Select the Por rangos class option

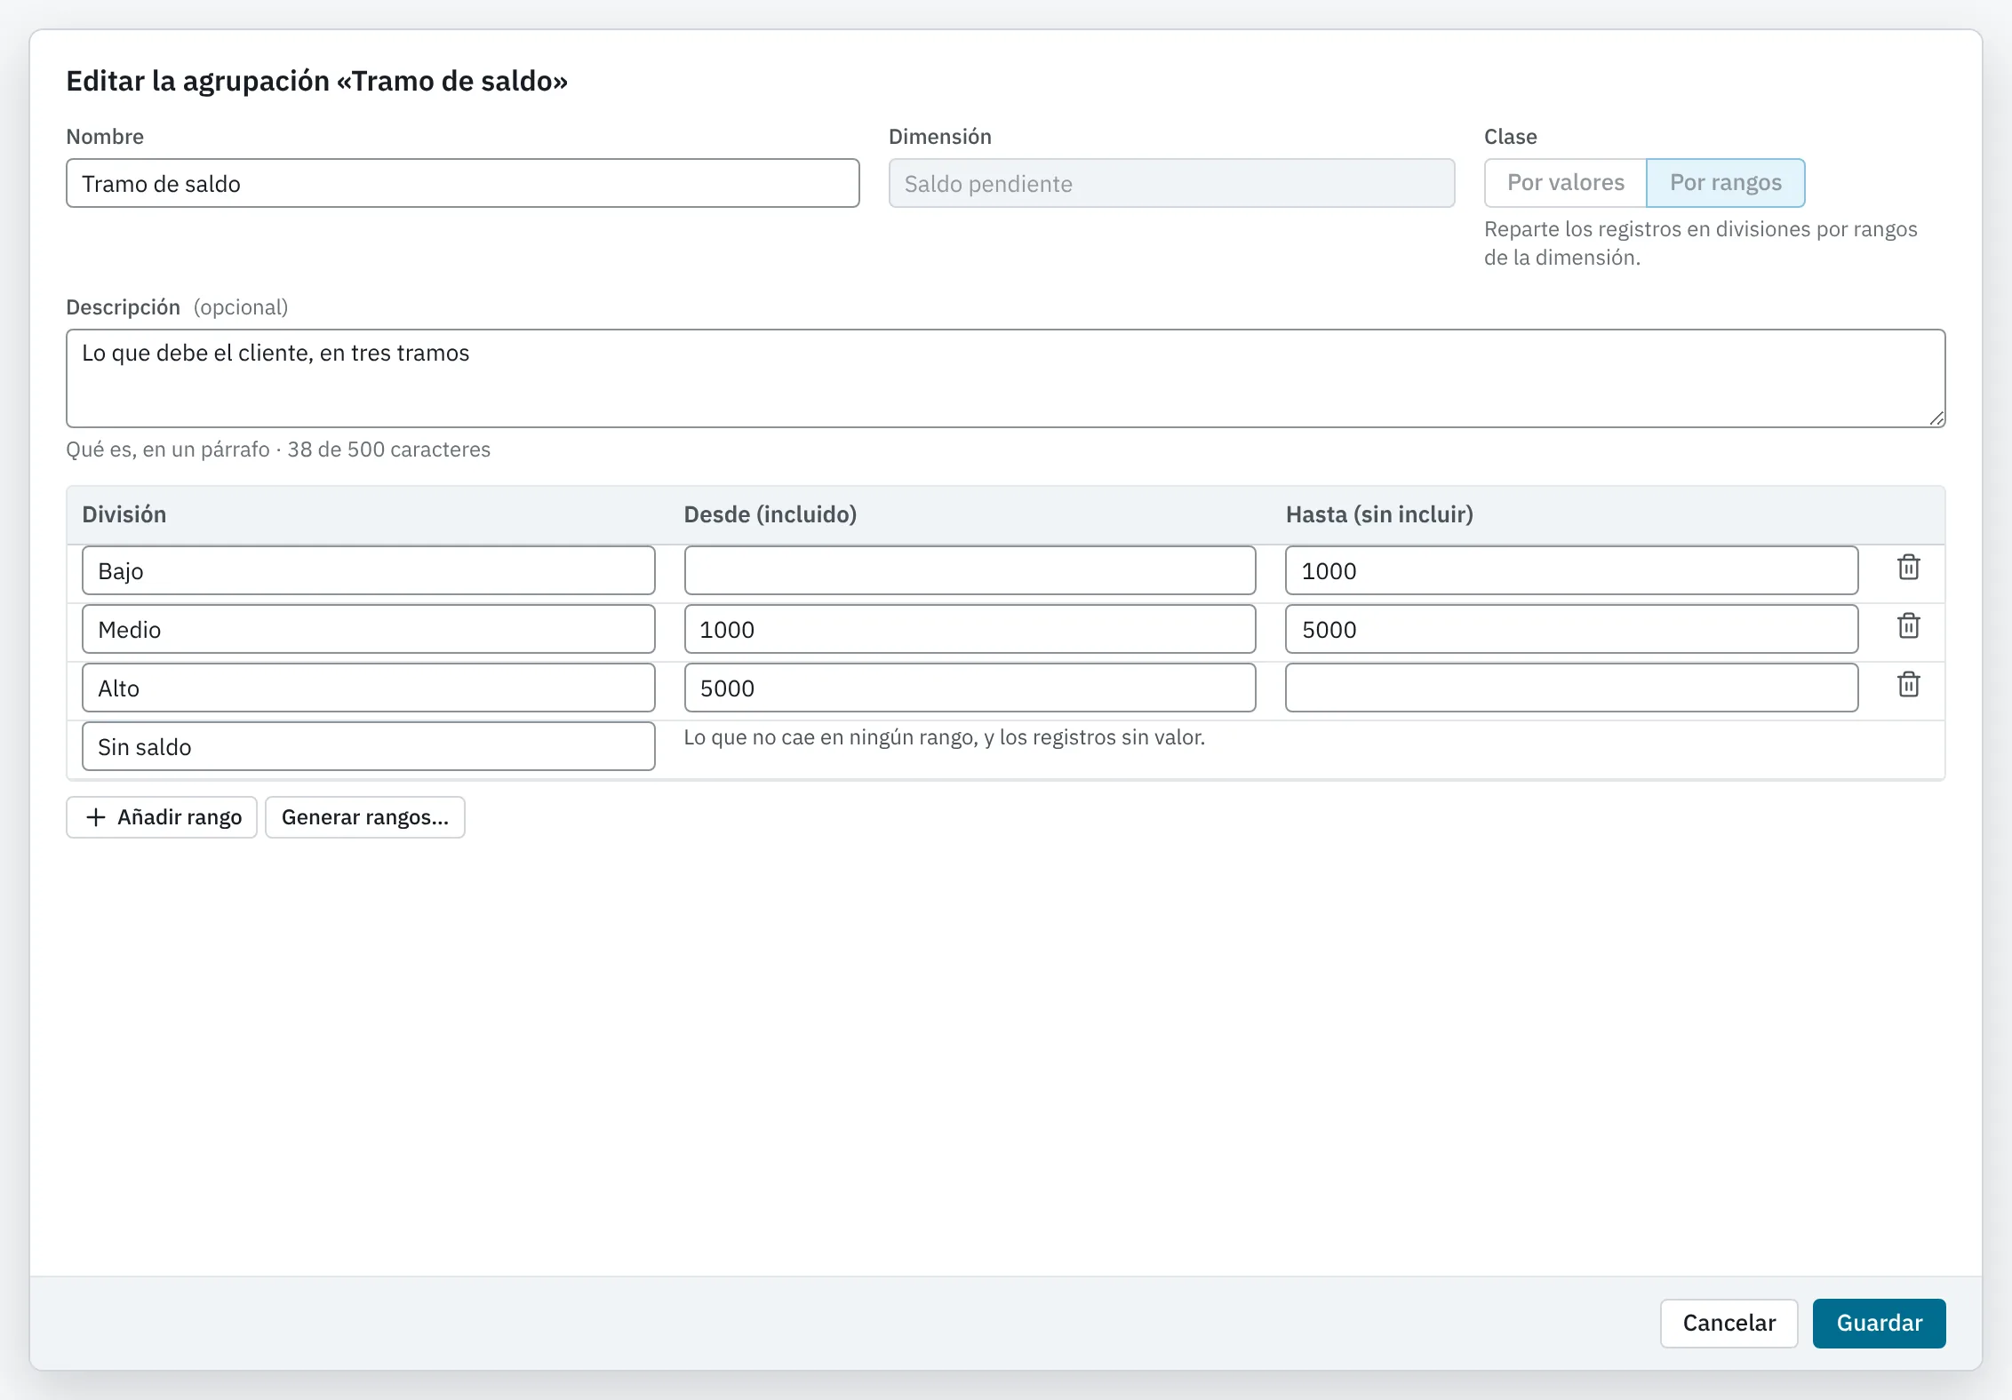[x=1725, y=183]
